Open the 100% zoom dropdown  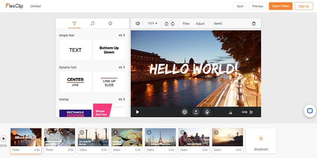coord(152,23)
